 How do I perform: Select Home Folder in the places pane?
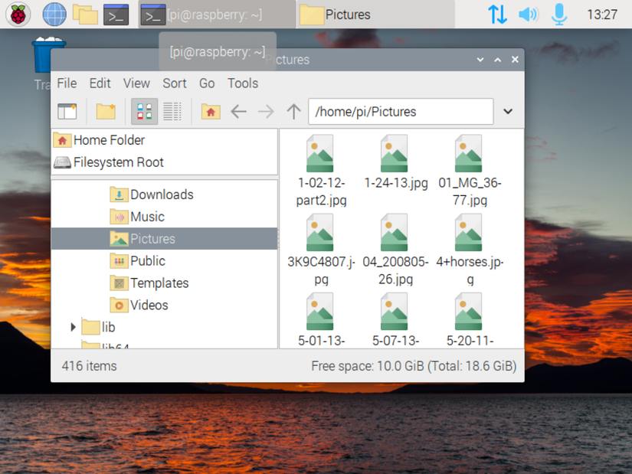(108, 140)
